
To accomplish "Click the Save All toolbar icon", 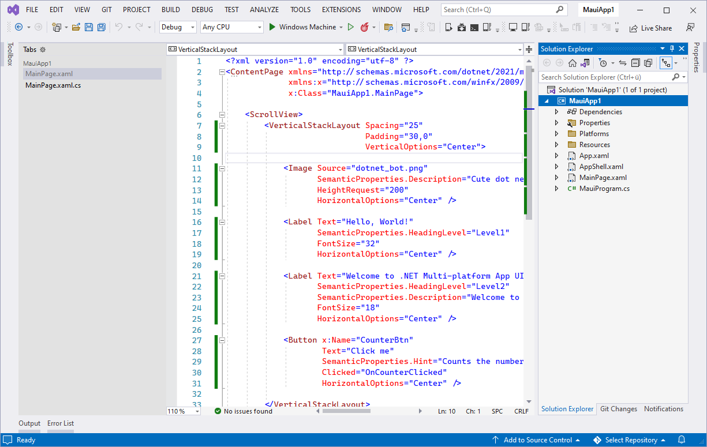I will pos(101,27).
